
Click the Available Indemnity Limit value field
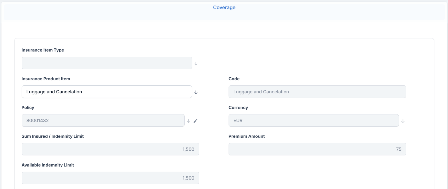[110, 178]
